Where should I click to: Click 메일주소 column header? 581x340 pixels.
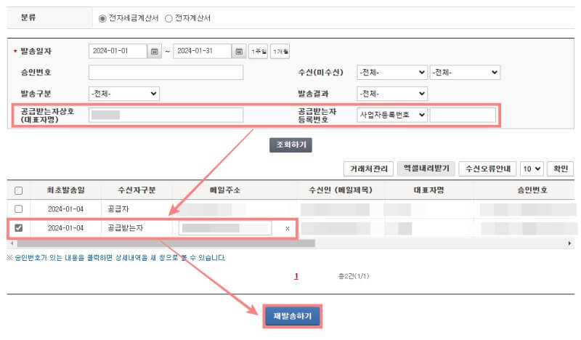click(225, 190)
